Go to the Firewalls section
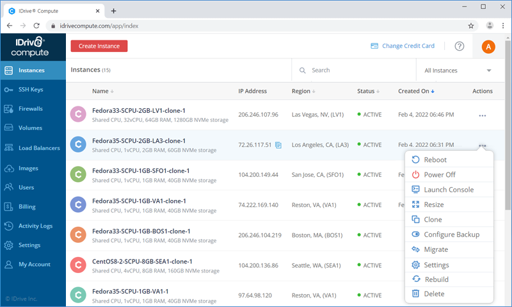Viewport: 512px width, 307px height. [33, 109]
